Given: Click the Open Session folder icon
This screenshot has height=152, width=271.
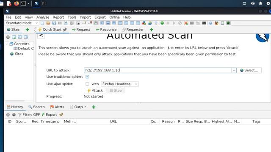Looking at the screenshot, I should coord(48,23).
